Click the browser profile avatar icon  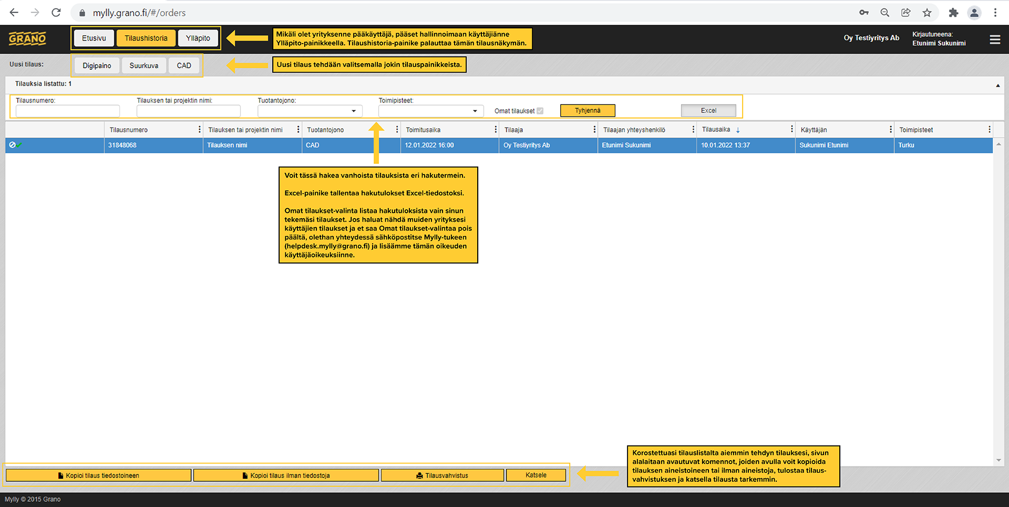pos(974,13)
